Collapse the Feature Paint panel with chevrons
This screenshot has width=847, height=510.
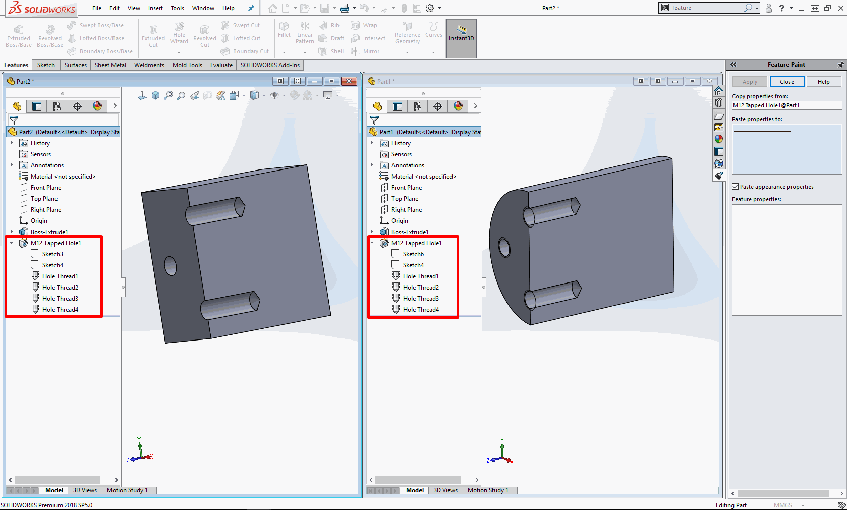733,65
